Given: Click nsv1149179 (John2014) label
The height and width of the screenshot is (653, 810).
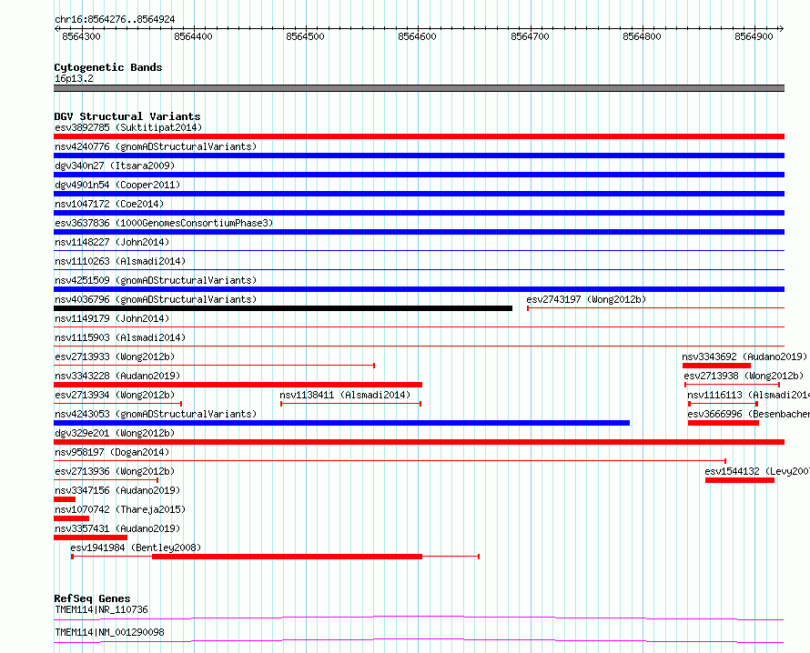Looking at the screenshot, I should click(112, 318).
